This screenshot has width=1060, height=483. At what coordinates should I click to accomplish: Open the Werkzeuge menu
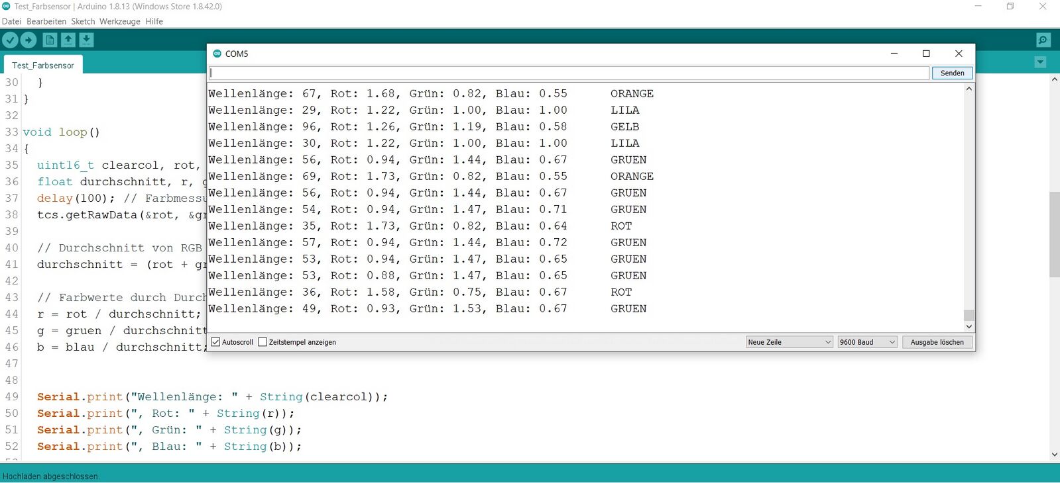coord(119,21)
